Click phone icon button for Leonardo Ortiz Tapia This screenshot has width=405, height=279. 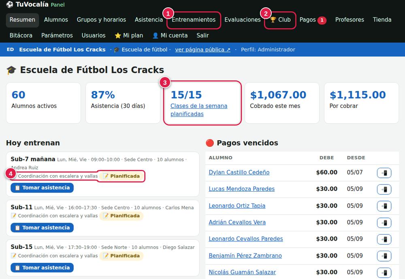384,206
